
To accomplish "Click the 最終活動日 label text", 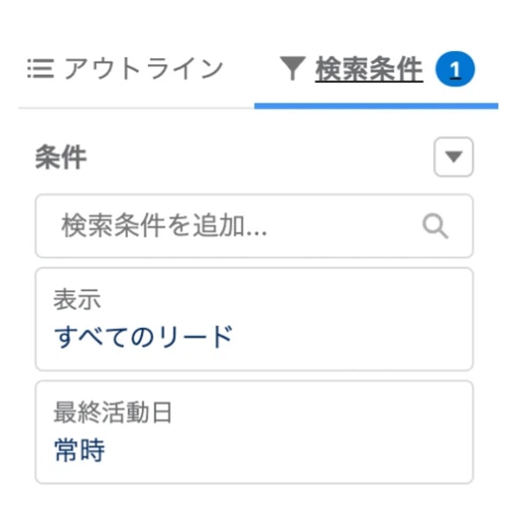I will pos(113,412).
